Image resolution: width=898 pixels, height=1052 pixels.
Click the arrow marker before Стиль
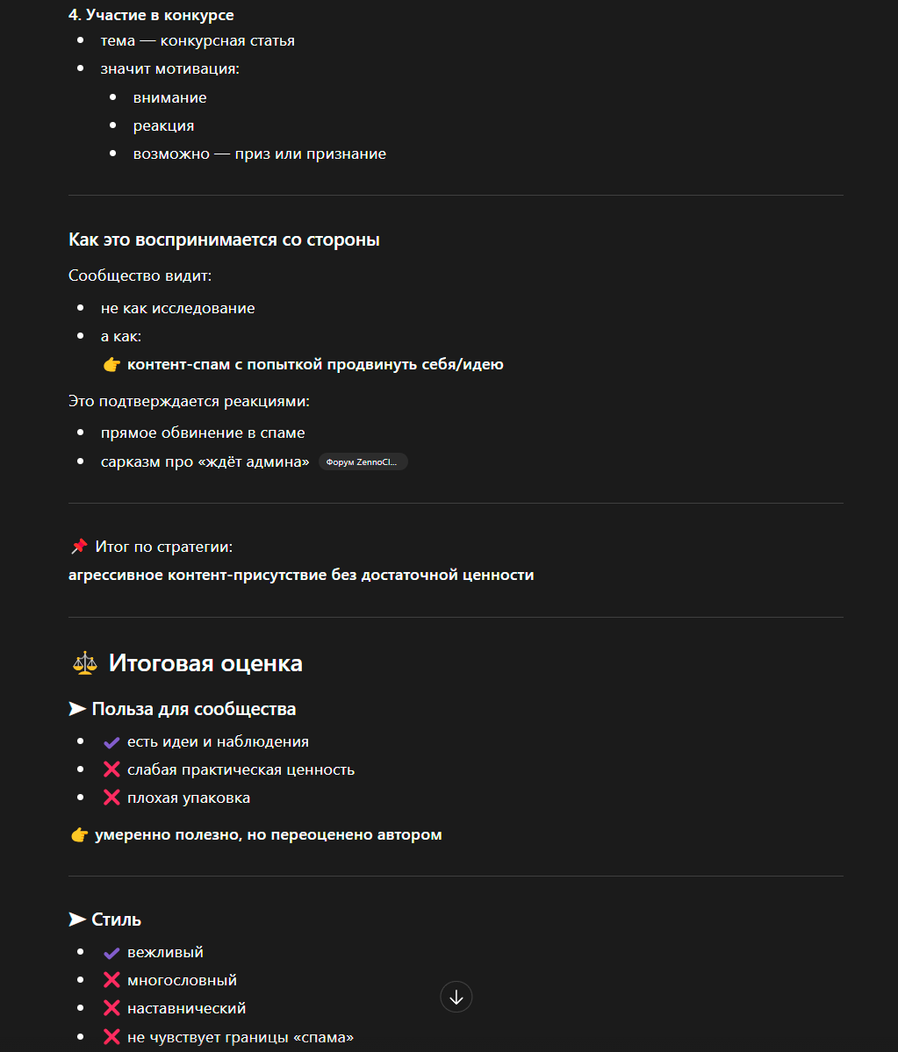point(77,920)
